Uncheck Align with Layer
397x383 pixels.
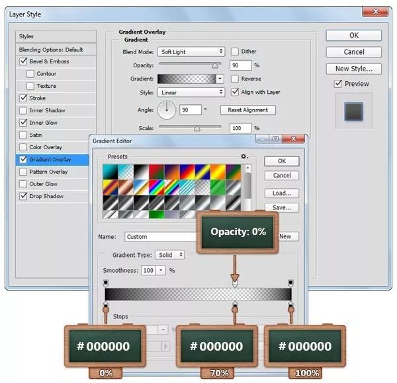click(x=235, y=92)
